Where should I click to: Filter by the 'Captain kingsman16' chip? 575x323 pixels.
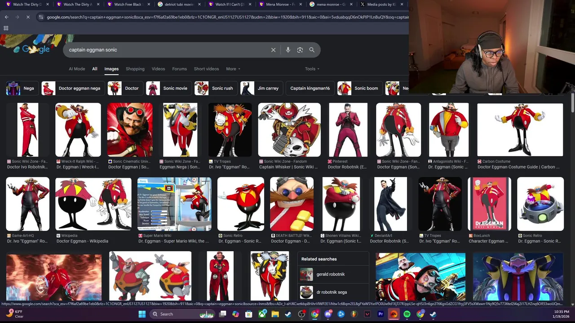[310, 88]
